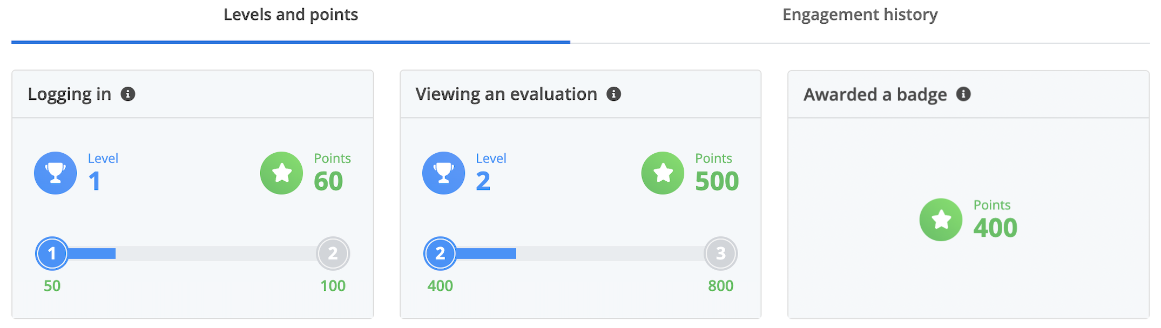The height and width of the screenshot is (328, 1161).
Task: Click the grey level 3 marker at 800
Action: (720, 254)
